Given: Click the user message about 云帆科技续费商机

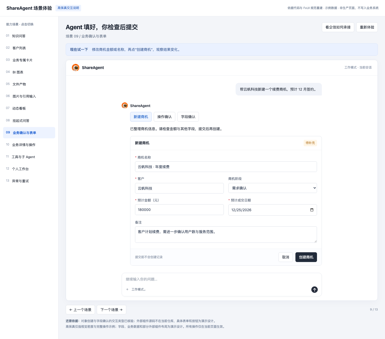Looking at the screenshot, I should (x=279, y=89).
